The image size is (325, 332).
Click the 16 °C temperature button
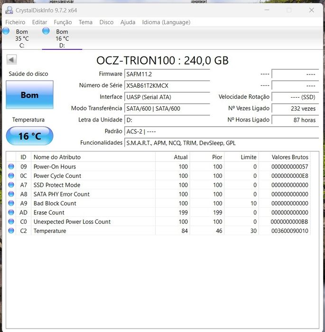[x=30, y=136]
